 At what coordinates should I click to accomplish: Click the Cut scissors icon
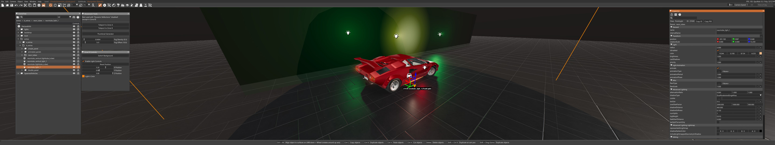coord(25,5)
